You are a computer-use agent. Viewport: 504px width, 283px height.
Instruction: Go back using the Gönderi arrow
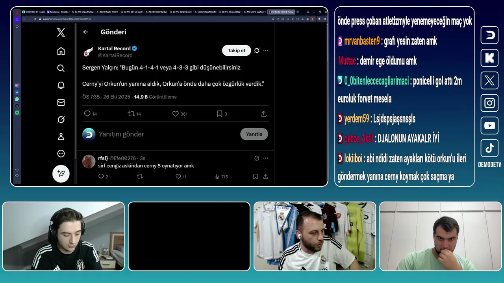[85, 32]
